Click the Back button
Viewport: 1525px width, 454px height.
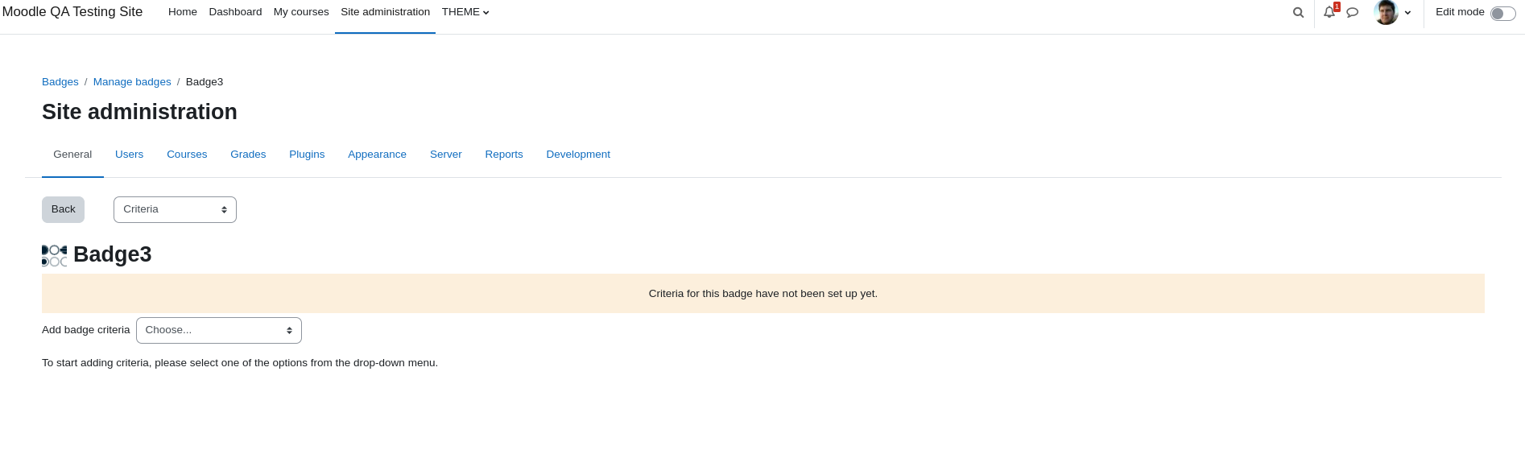click(63, 209)
